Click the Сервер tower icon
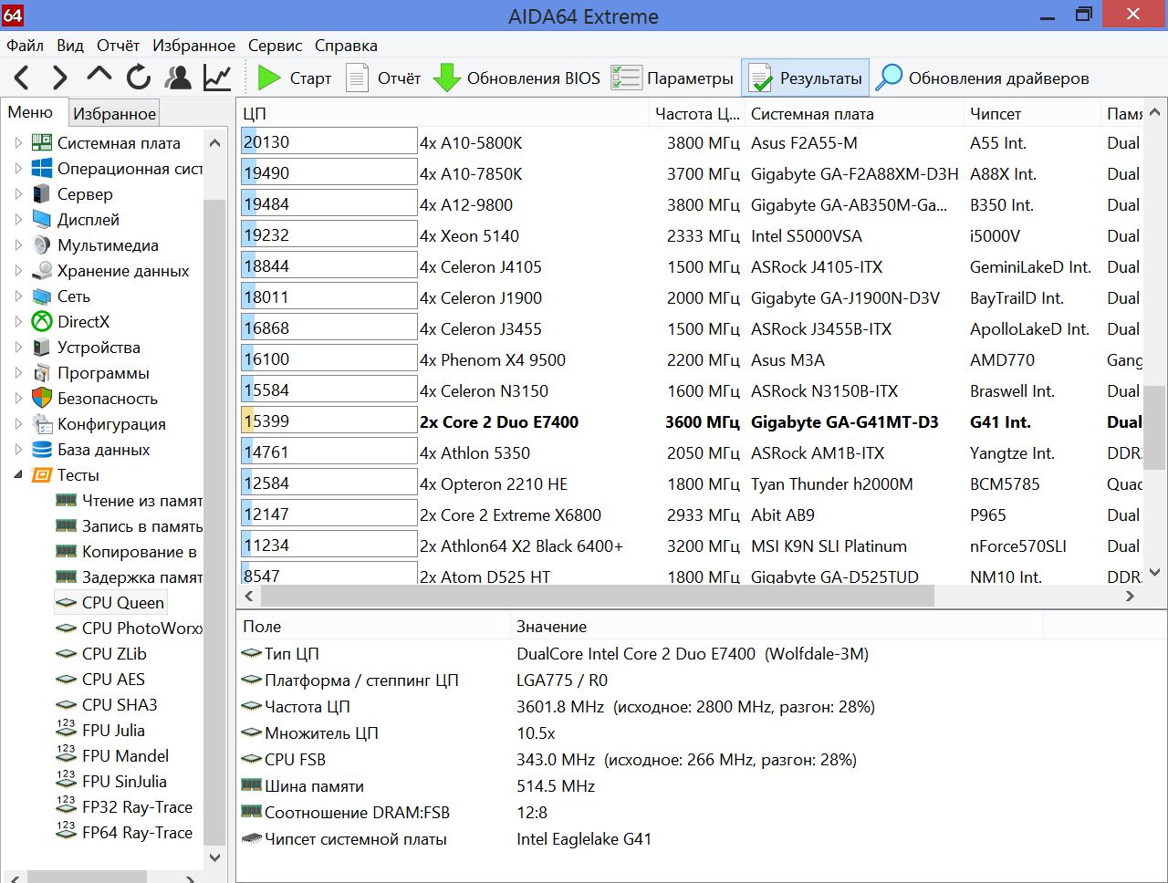 coord(42,193)
